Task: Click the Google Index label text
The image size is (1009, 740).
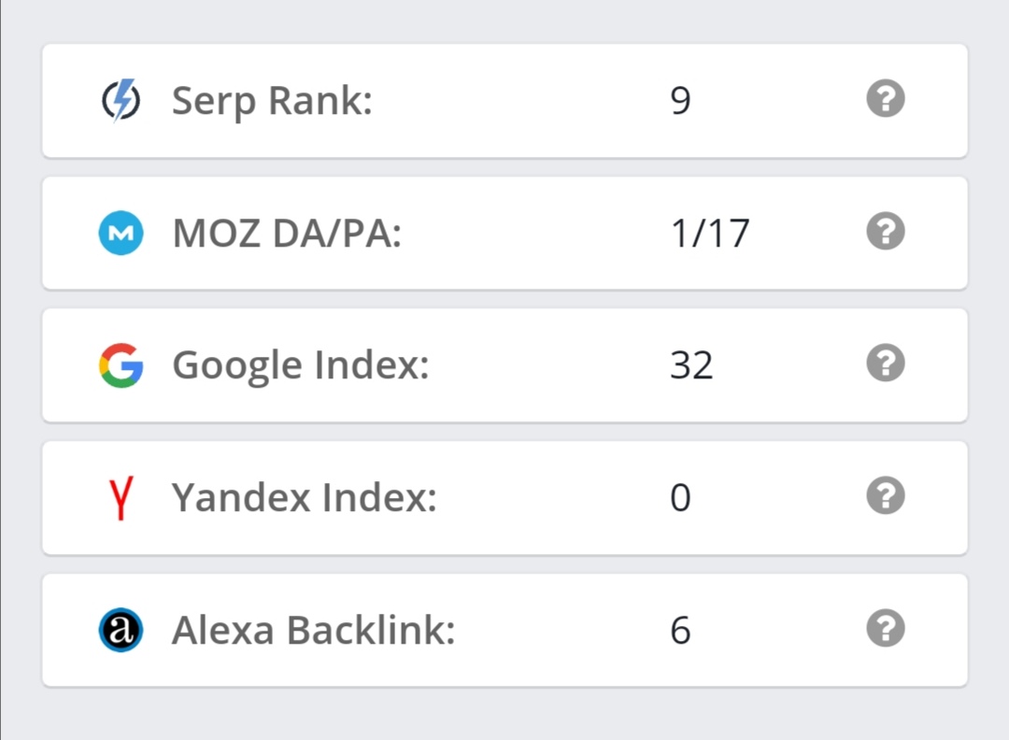Action: (301, 366)
